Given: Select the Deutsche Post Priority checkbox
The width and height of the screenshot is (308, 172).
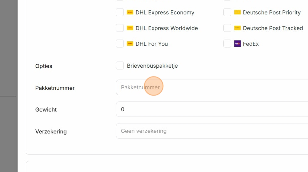Looking at the screenshot, I should pos(227,13).
